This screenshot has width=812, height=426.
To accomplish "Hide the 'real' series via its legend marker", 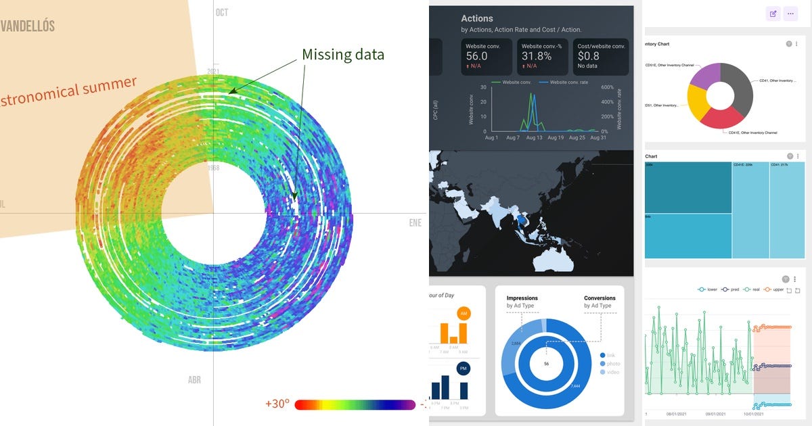I will [x=746, y=289].
